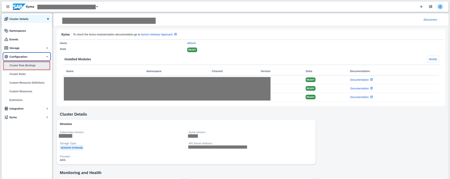Viewport: 450px width, 179px height.
Task: Expand the Kyma section chevron
Action: click(47, 117)
